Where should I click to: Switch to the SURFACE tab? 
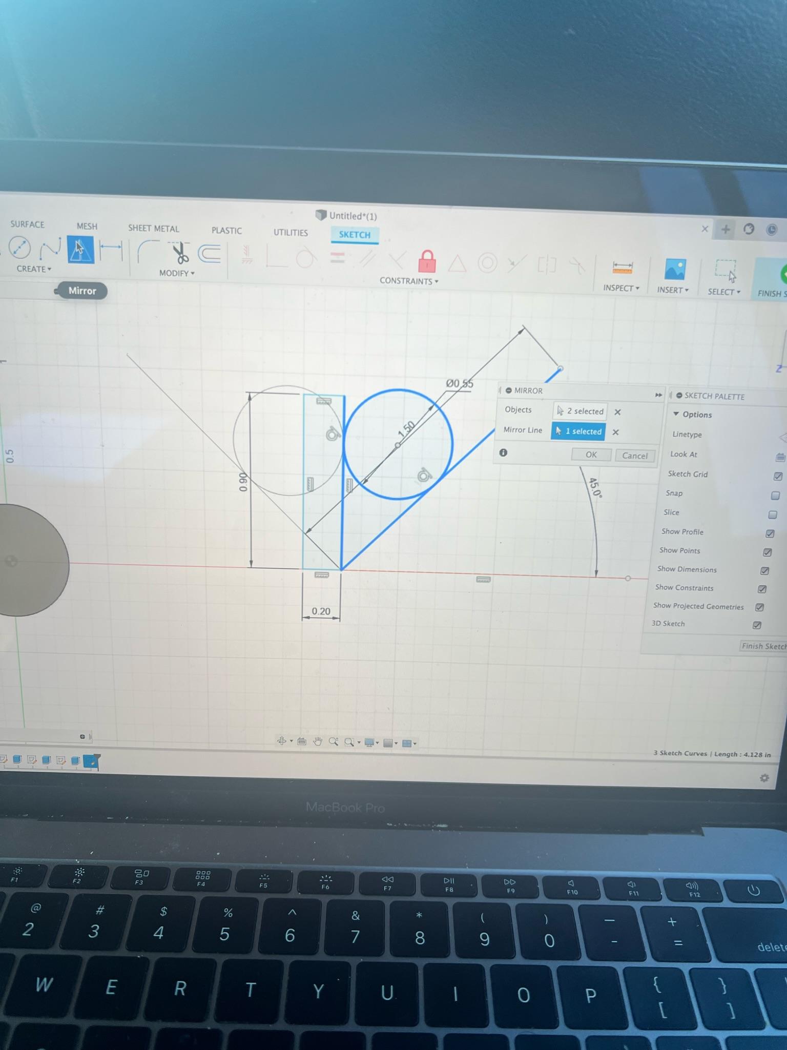(x=27, y=224)
